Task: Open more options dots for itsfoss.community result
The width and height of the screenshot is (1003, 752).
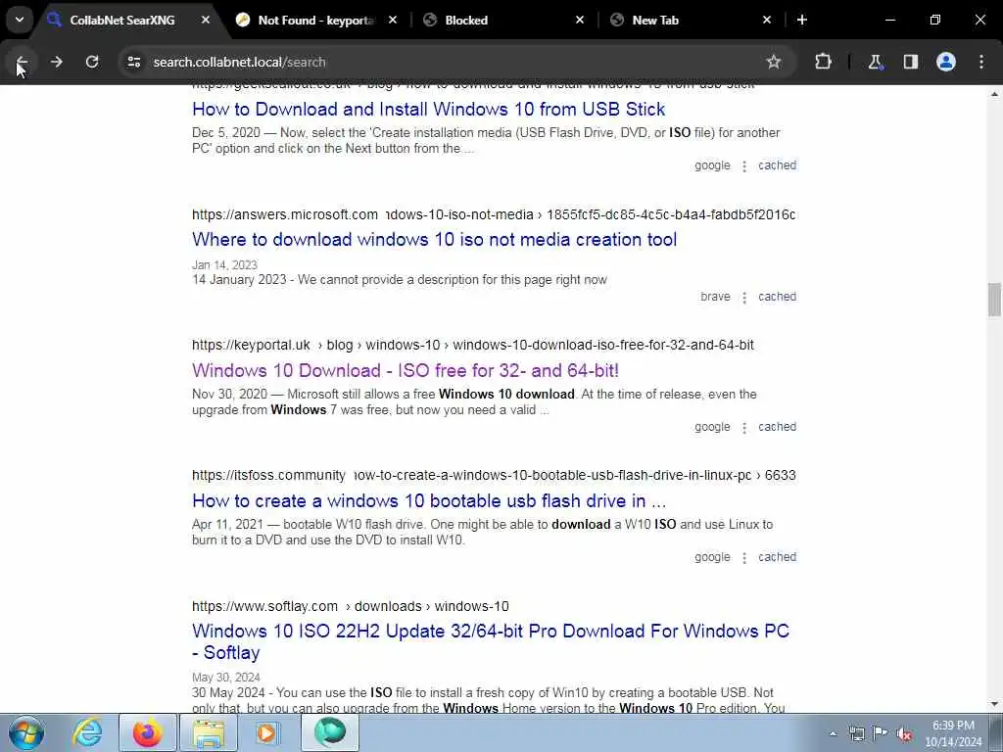Action: [x=744, y=558]
